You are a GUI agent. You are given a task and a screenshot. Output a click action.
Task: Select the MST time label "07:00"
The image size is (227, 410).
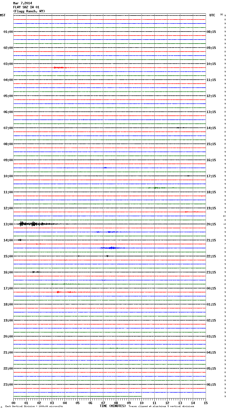[x=8, y=128]
